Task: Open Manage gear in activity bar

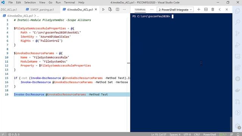Action: pos(237,126)
